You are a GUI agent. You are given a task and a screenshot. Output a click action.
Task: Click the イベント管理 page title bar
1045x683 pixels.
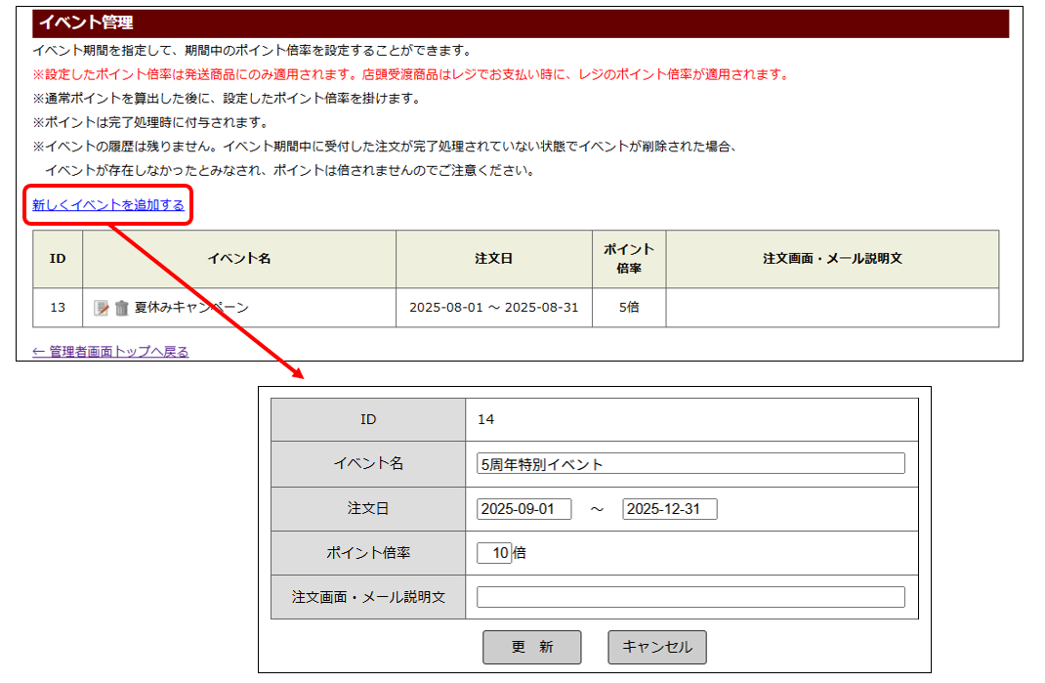click(x=520, y=22)
